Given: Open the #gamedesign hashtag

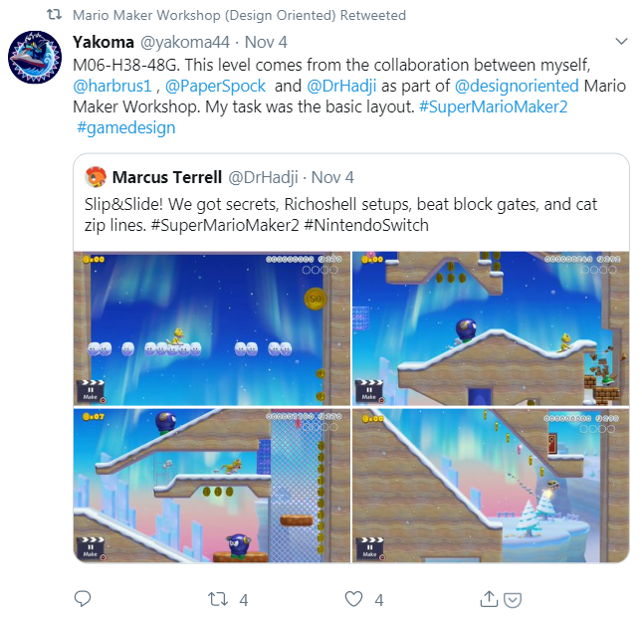Looking at the screenshot, I should 126,127.
